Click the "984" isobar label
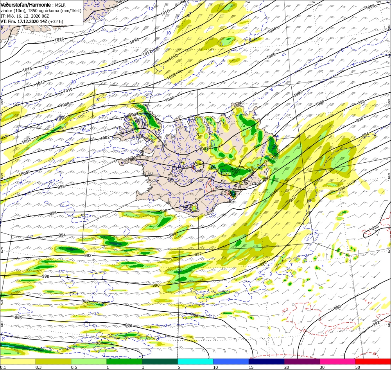391x370 pixels. [x=99, y=343]
